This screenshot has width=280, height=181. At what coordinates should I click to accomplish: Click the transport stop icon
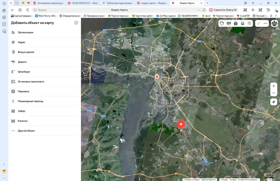coord(13,82)
